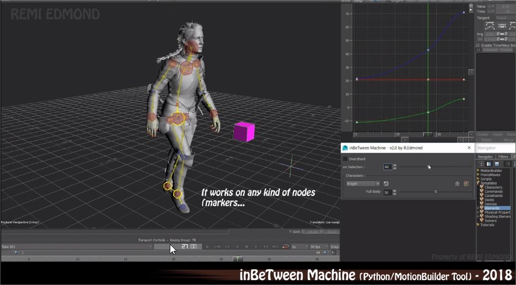Open the Knight character dropdown

point(363,184)
